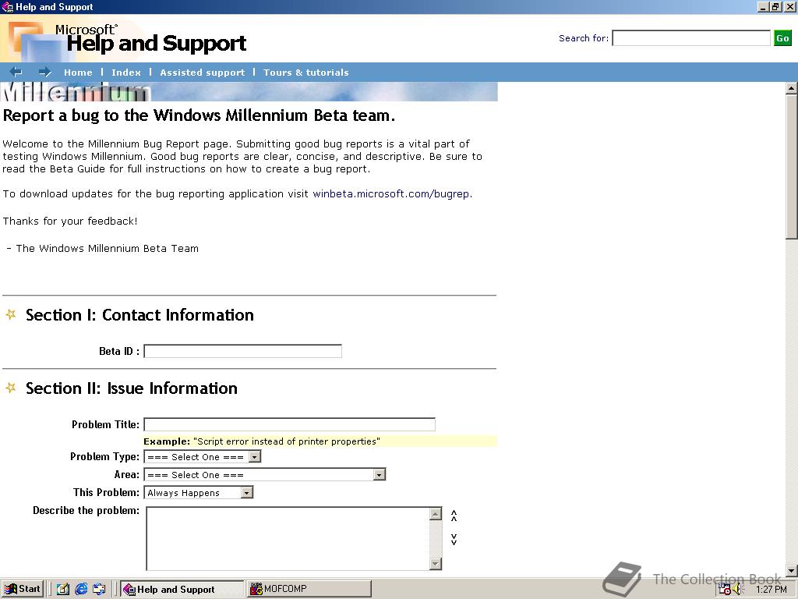798x599 pixels.
Task: Open the Problem Type dropdown
Action: (203, 457)
